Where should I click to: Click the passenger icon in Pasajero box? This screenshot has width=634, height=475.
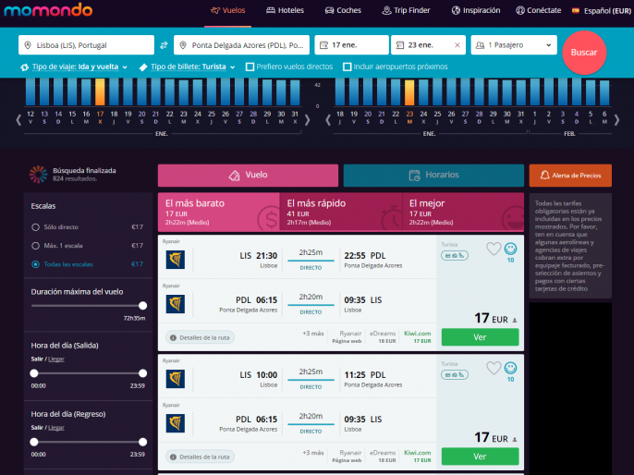tap(480, 45)
